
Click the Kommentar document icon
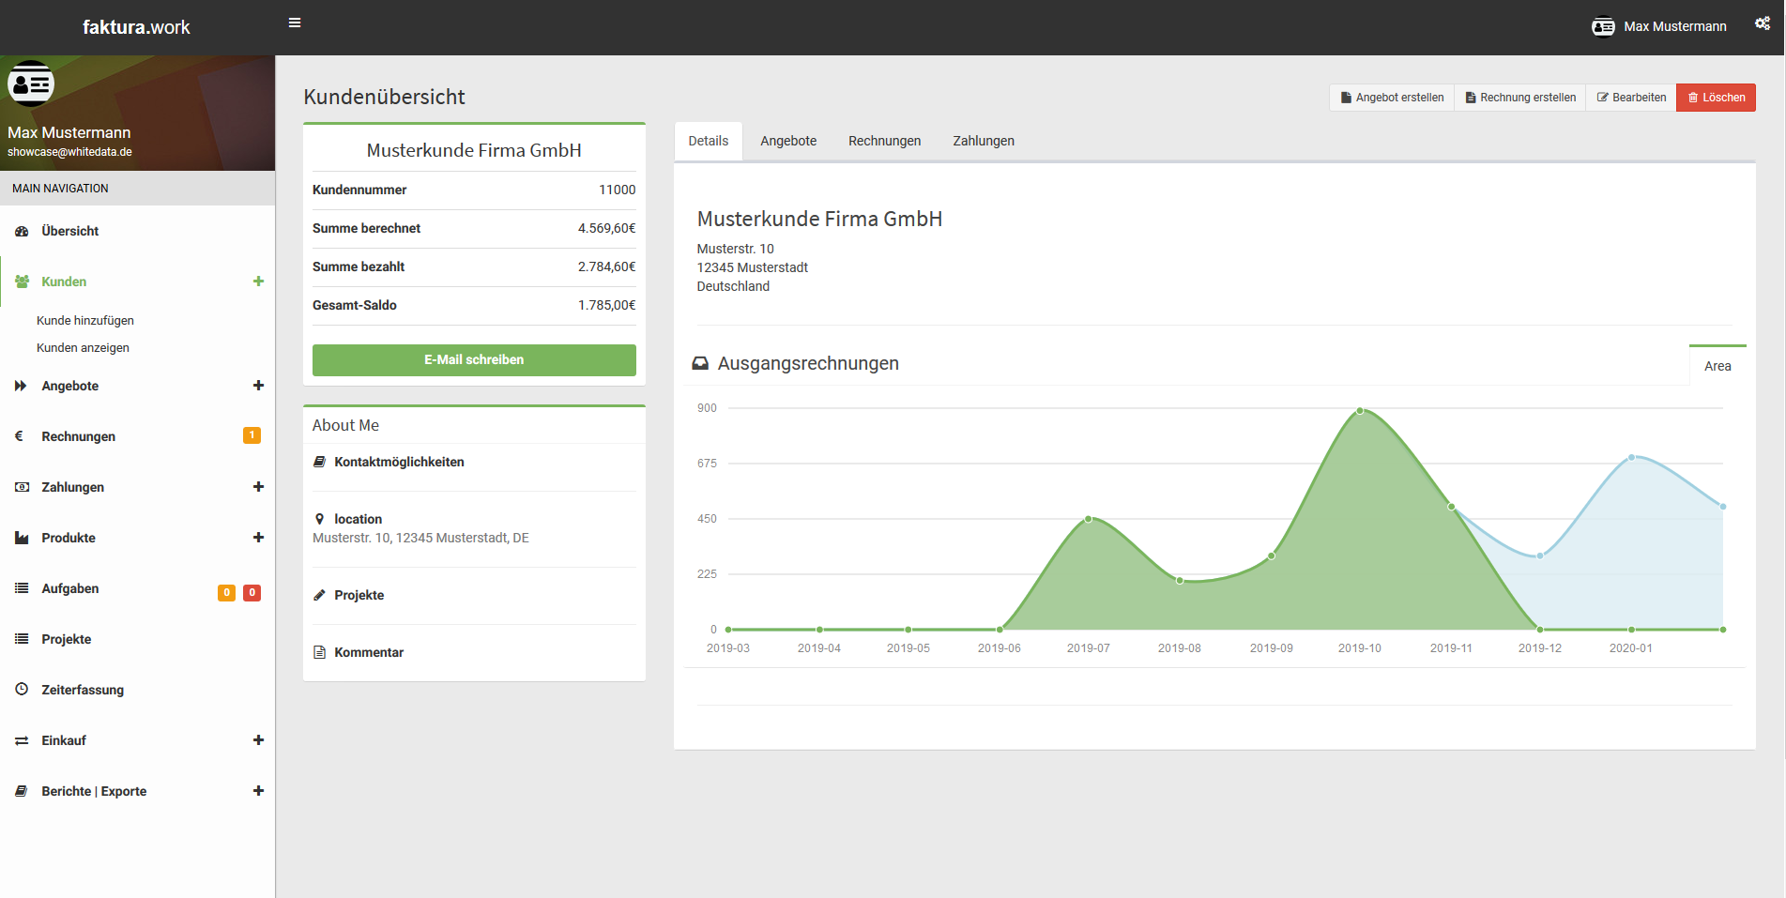[x=319, y=652]
